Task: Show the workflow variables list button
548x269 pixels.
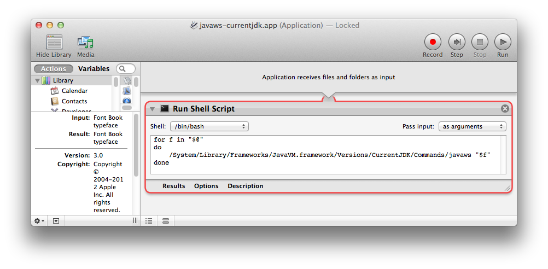Action: (x=166, y=221)
